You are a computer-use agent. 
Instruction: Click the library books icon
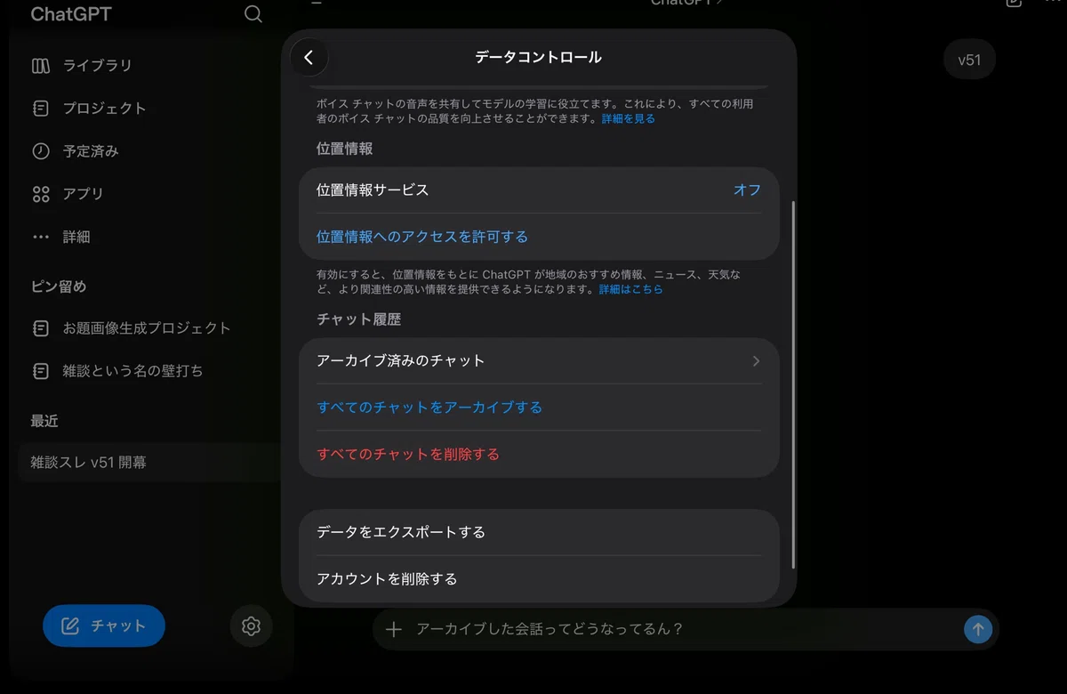pos(41,66)
